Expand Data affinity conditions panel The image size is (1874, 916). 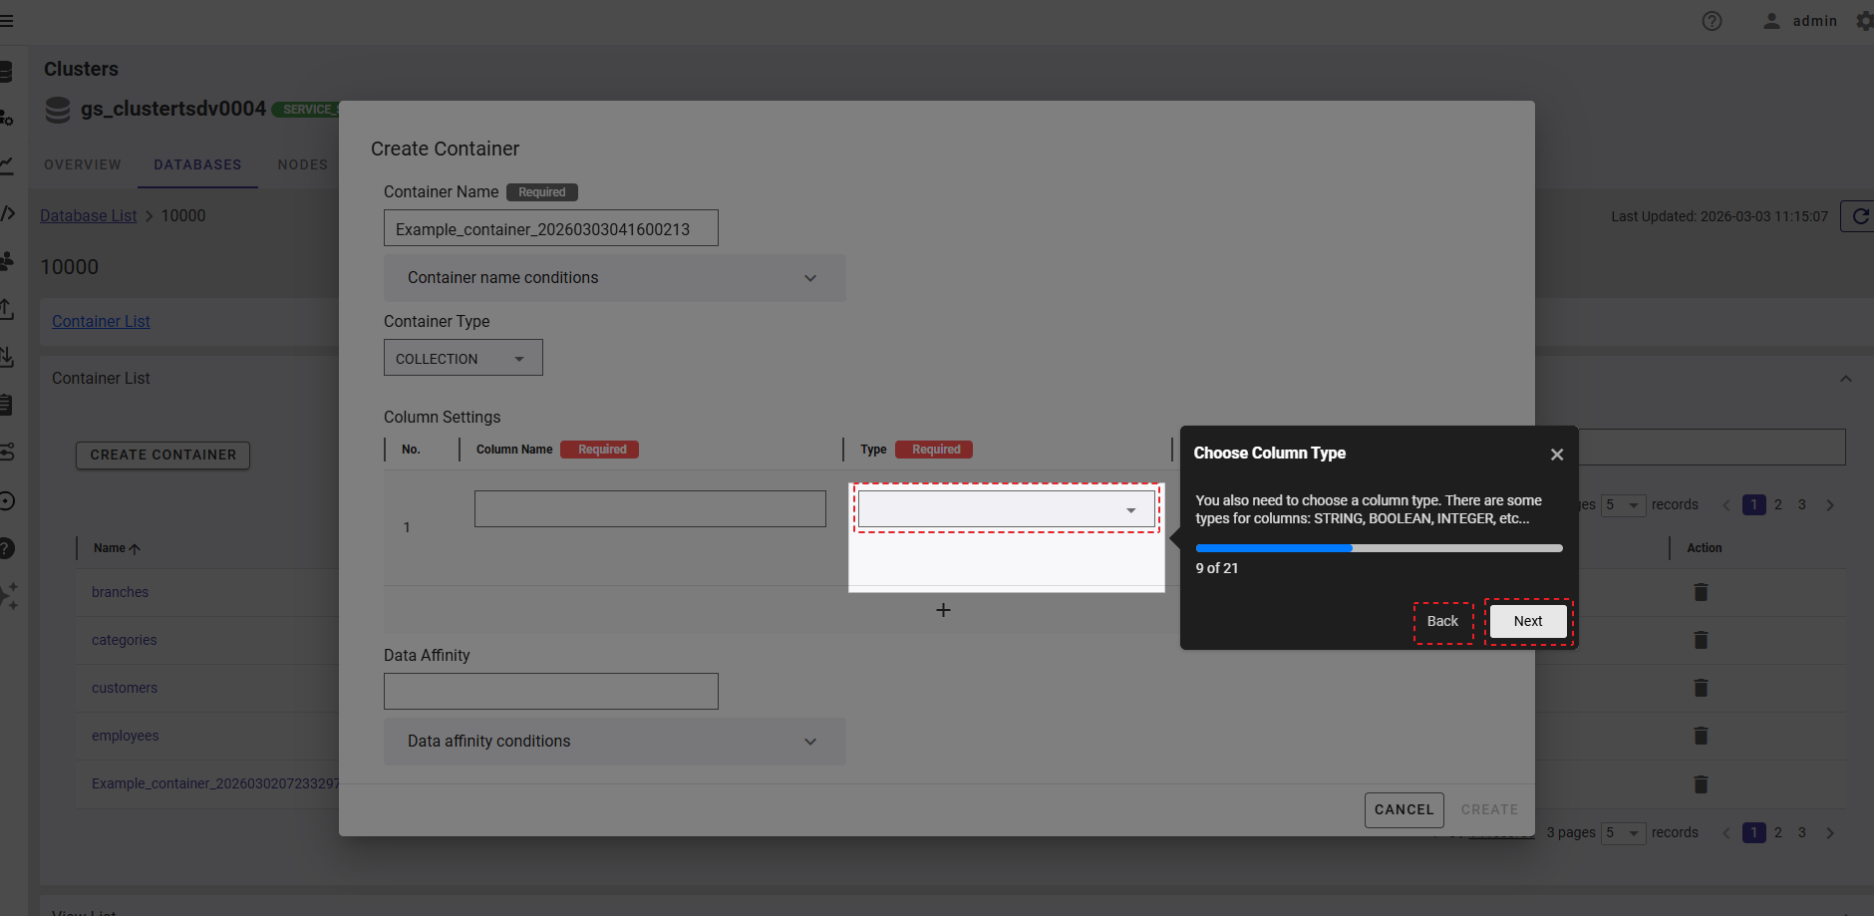(x=614, y=742)
